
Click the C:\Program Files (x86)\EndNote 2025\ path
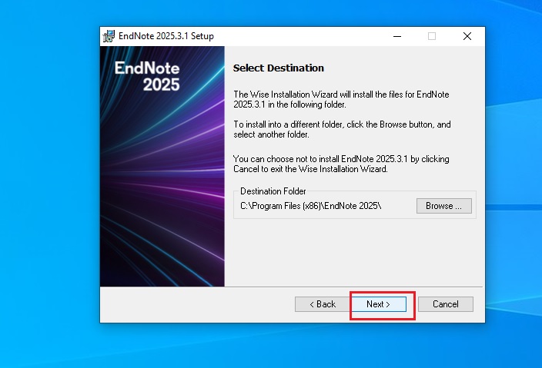click(x=310, y=206)
